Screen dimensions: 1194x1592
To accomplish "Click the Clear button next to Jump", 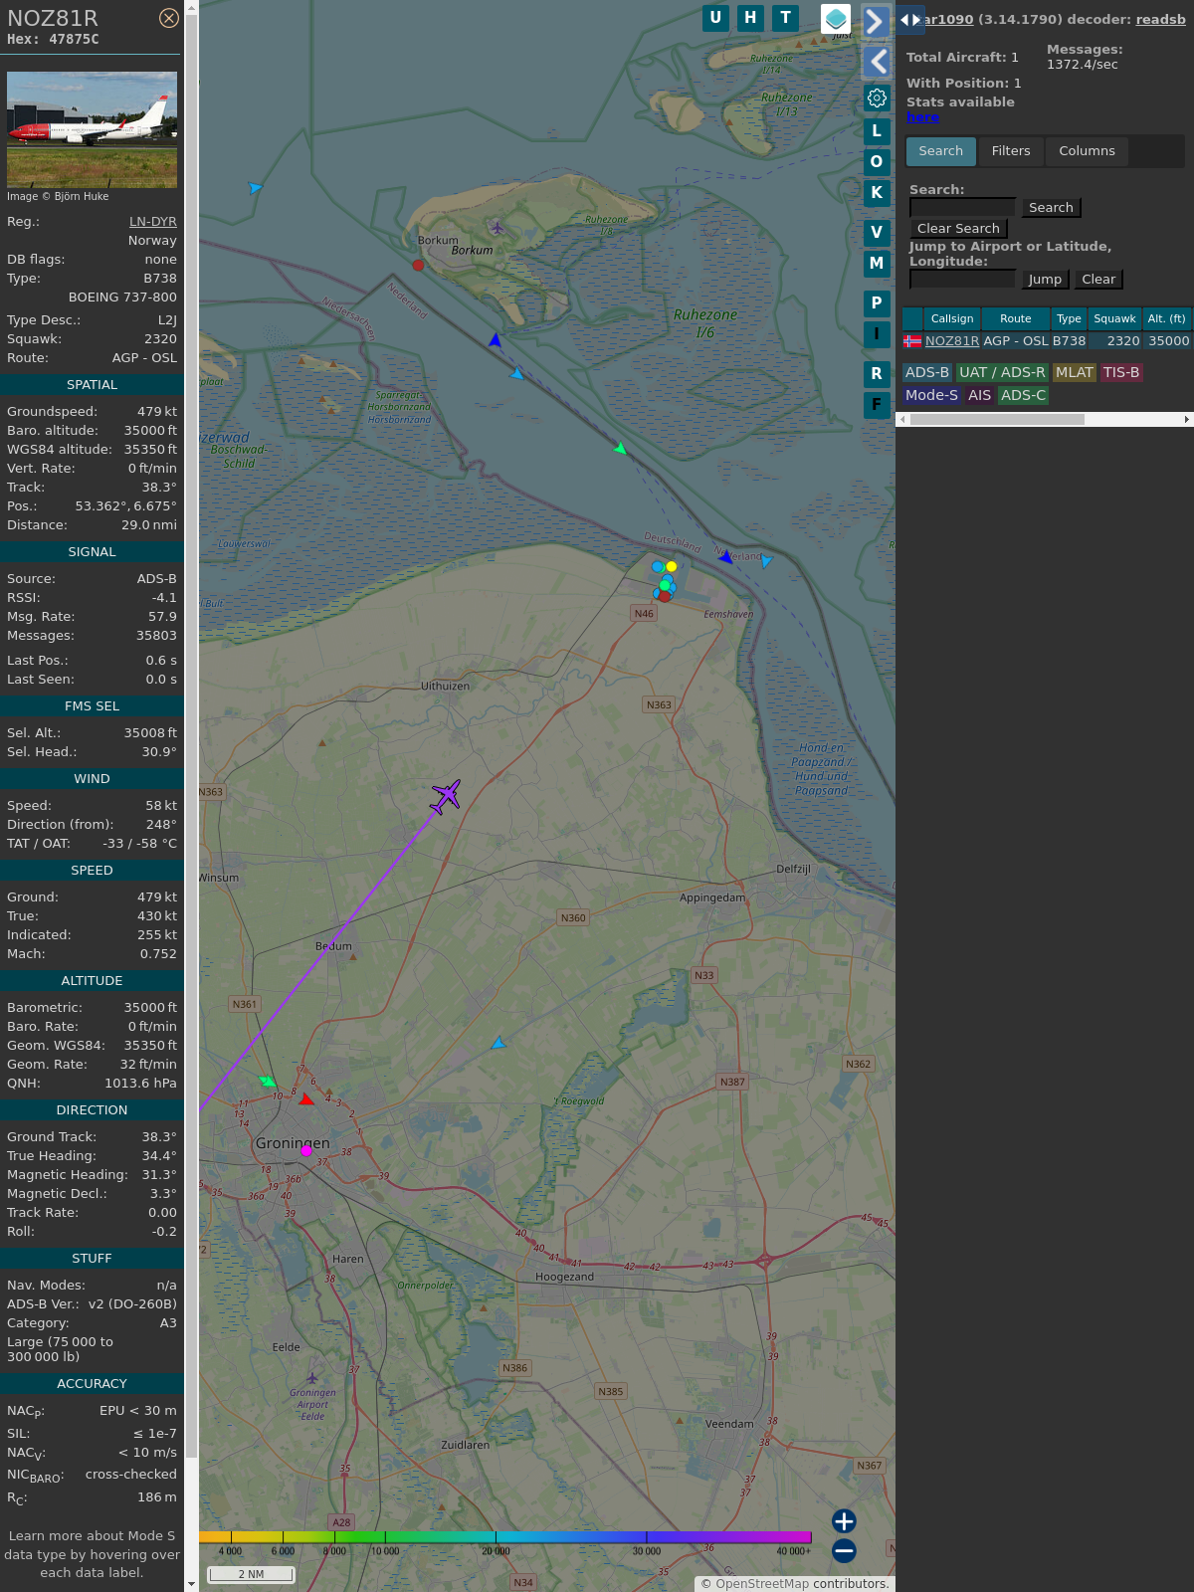I will point(1098,280).
